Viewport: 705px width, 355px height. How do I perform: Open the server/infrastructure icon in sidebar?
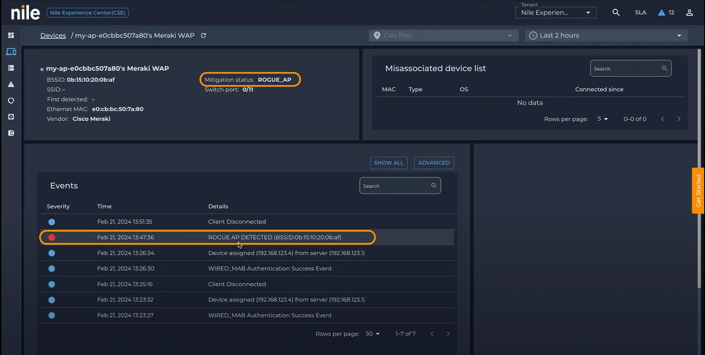pos(11,68)
